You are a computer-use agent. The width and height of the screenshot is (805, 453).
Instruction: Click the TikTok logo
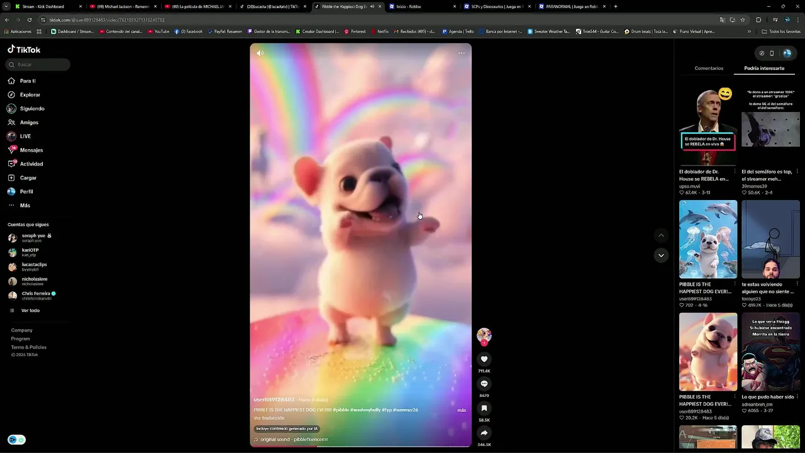tap(24, 49)
